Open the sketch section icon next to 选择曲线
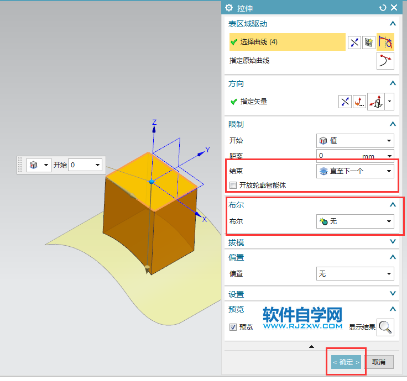 tap(369, 43)
